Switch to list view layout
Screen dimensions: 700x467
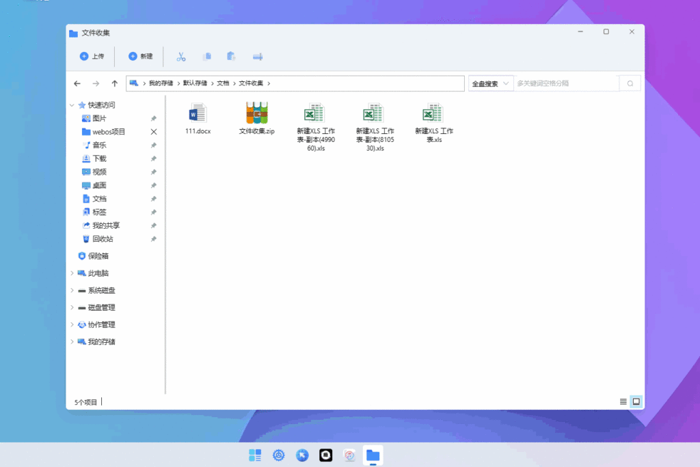(623, 402)
